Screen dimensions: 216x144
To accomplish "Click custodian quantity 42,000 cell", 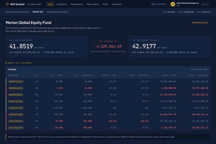I will click(88, 88).
